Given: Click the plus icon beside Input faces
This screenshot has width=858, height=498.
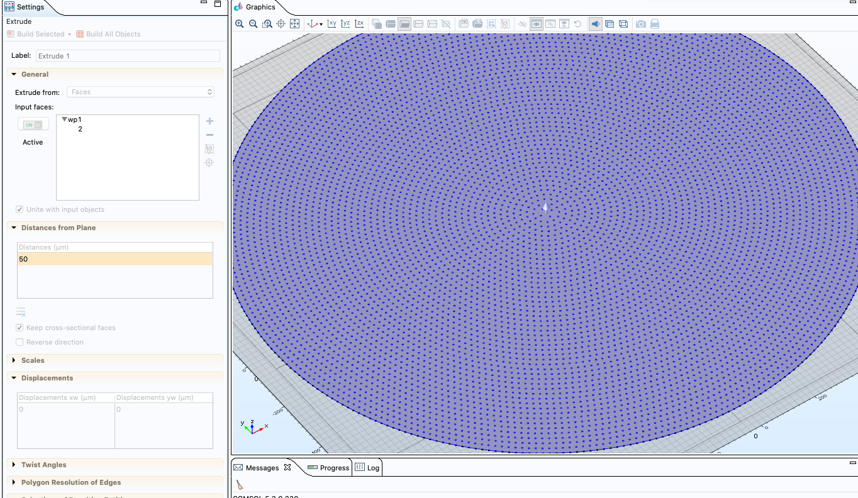Looking at the screenshot, I should (x=210, y=121).
